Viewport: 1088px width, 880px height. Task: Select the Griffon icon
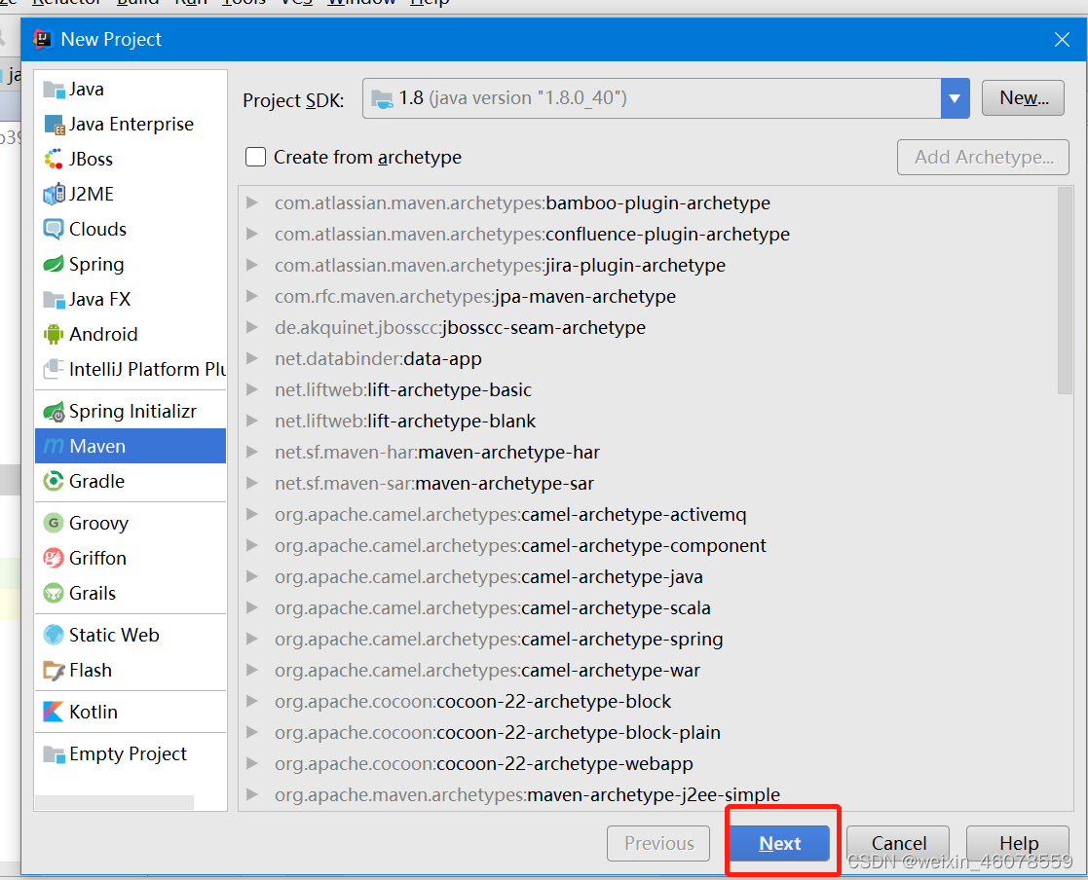[54, 558]
